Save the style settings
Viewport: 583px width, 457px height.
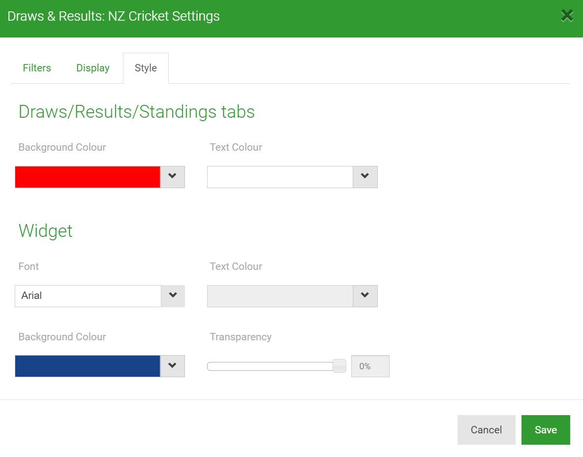click(x=546, y=430)
